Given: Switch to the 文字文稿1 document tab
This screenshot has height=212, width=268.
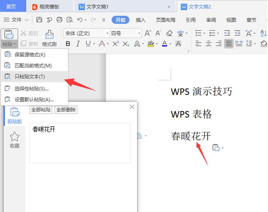Looking at the screenshot, I should [x=125, y=7].
